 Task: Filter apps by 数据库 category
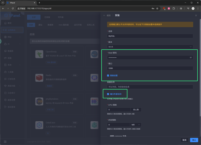click(x=50, y=25)
